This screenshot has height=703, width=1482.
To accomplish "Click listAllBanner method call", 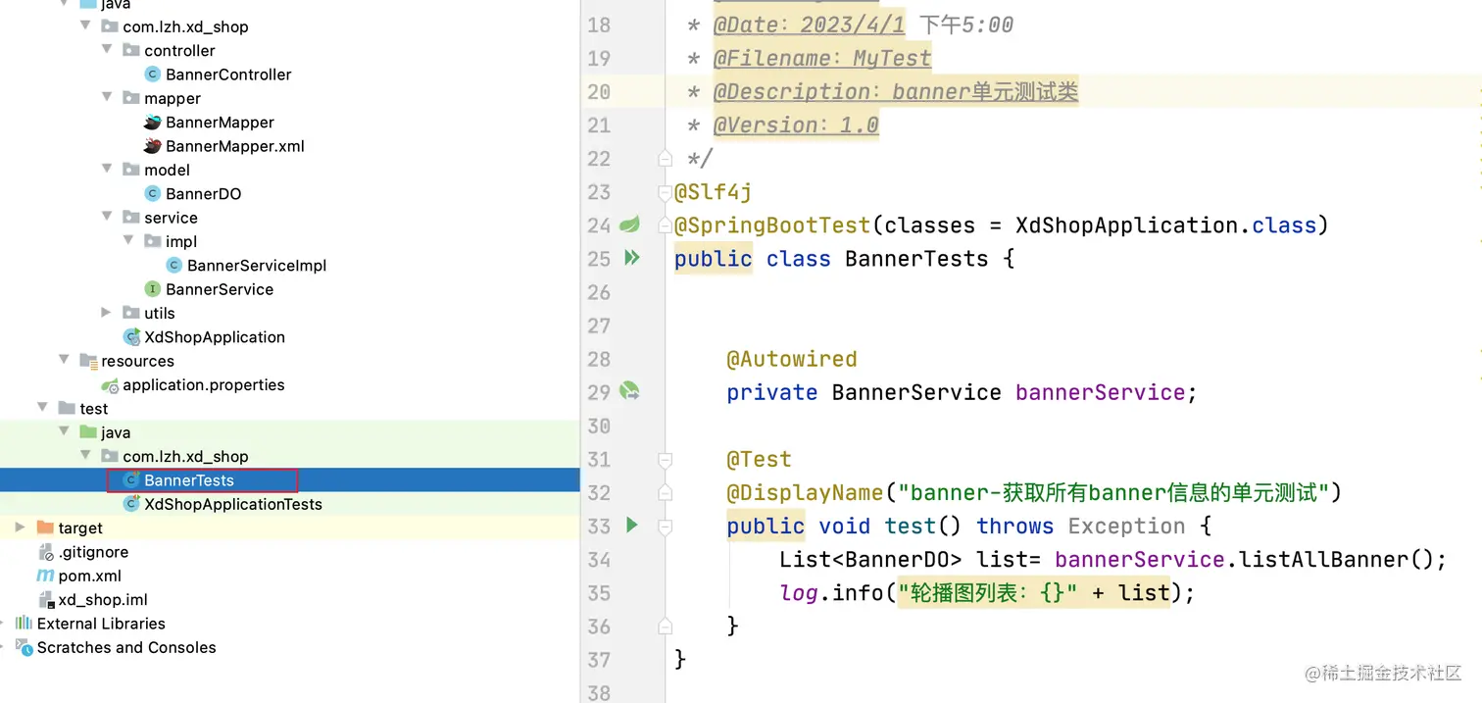I will tap(1323, 559).
